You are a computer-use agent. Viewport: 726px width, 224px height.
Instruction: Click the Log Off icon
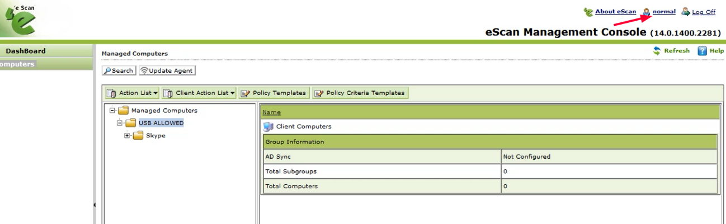pos(686,12)
